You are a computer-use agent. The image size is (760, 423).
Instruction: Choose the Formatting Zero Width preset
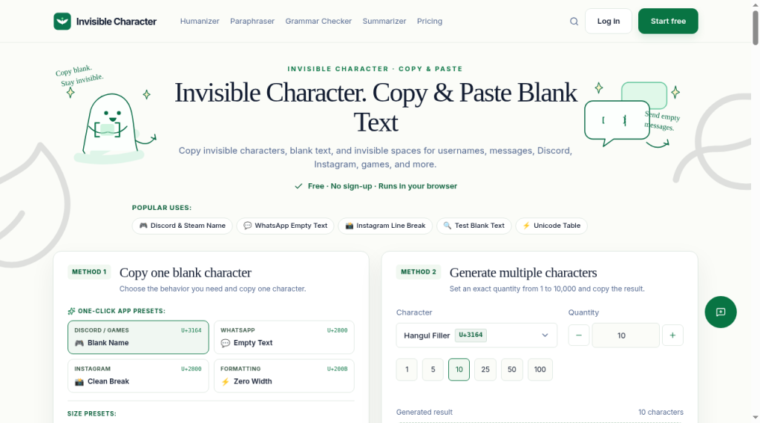coord(284,376)
